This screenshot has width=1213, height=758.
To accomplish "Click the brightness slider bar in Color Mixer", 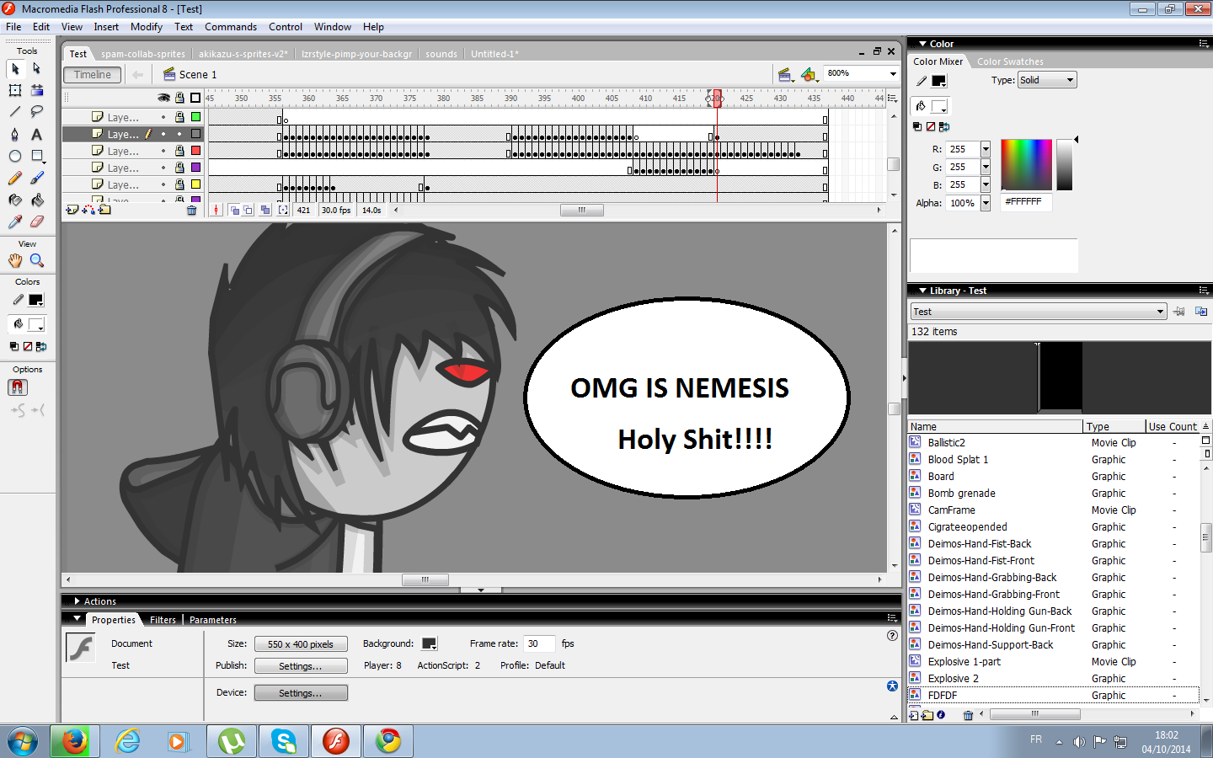I will pos(1065,164).
